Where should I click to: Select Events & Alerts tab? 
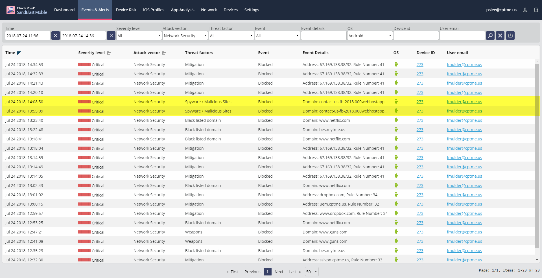pos(95,10)
